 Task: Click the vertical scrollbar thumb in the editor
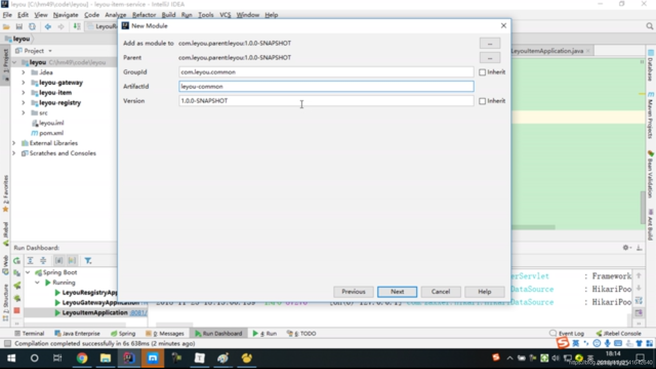click(x=643, y=208)
